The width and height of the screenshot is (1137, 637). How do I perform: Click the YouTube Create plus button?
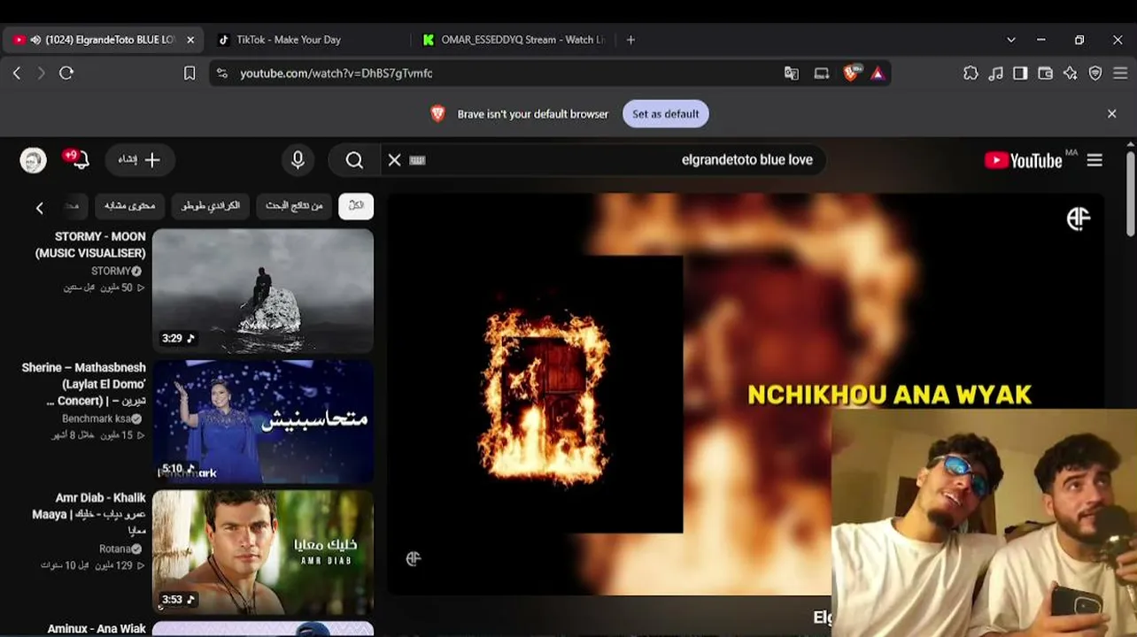(140, 160)
